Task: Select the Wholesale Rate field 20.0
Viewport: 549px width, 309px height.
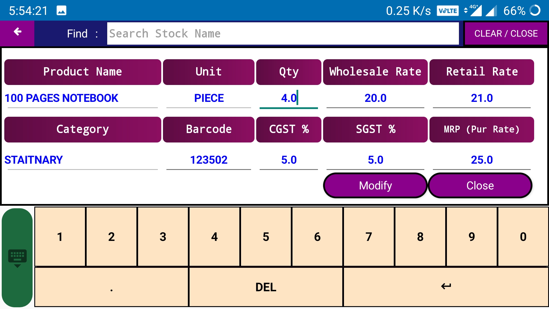Action: tap(375, 98)
